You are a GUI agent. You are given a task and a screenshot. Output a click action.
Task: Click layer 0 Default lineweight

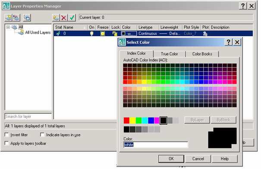tap(170, 34)
